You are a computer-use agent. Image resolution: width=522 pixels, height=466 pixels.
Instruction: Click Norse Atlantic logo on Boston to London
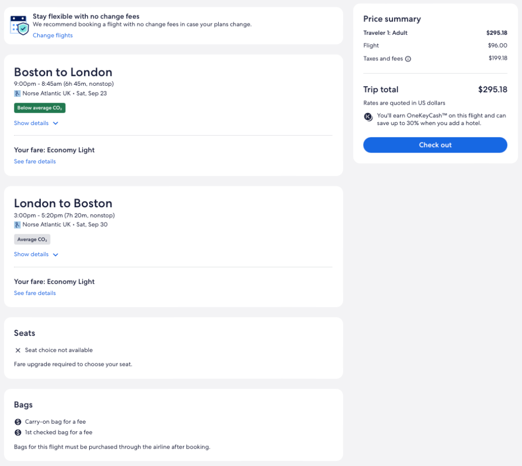17,93
